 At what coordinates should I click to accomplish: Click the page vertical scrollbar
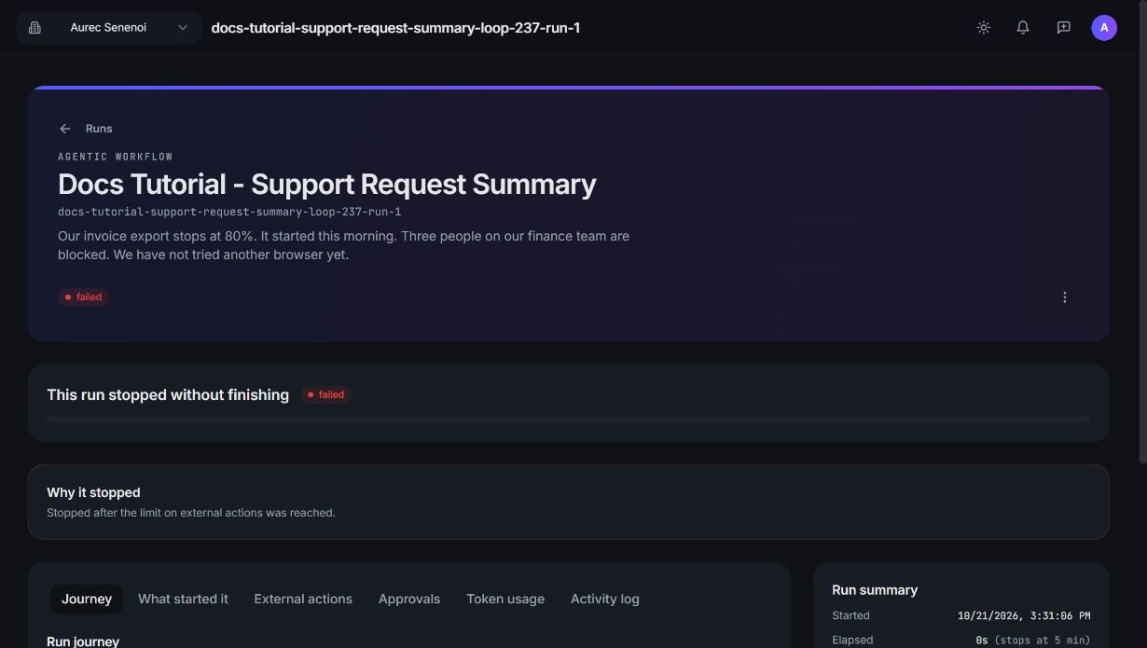pos(1142,233)
